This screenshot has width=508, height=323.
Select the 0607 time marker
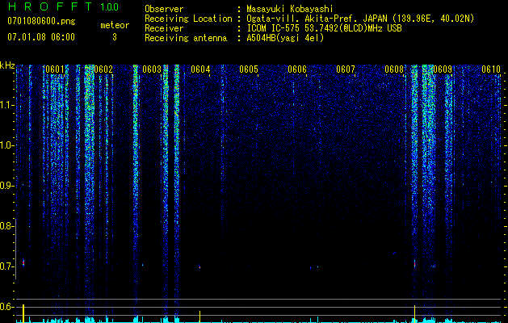pos(346,69)
